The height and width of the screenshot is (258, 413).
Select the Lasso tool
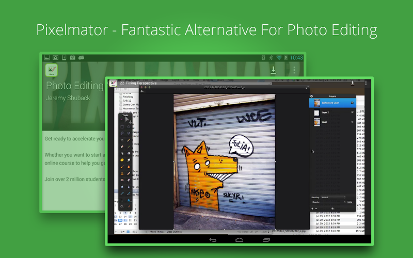click(122, 134)
